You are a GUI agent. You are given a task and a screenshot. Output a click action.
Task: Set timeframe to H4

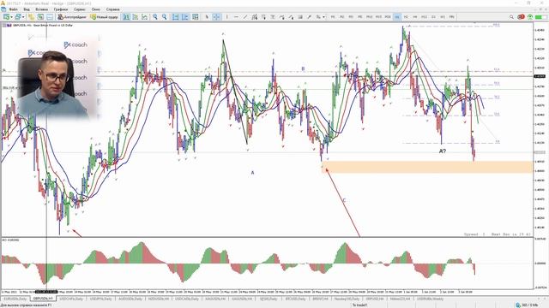415,17
